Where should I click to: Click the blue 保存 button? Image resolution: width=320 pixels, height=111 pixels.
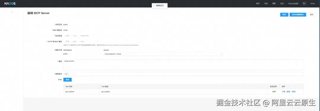tap(284, 15)
